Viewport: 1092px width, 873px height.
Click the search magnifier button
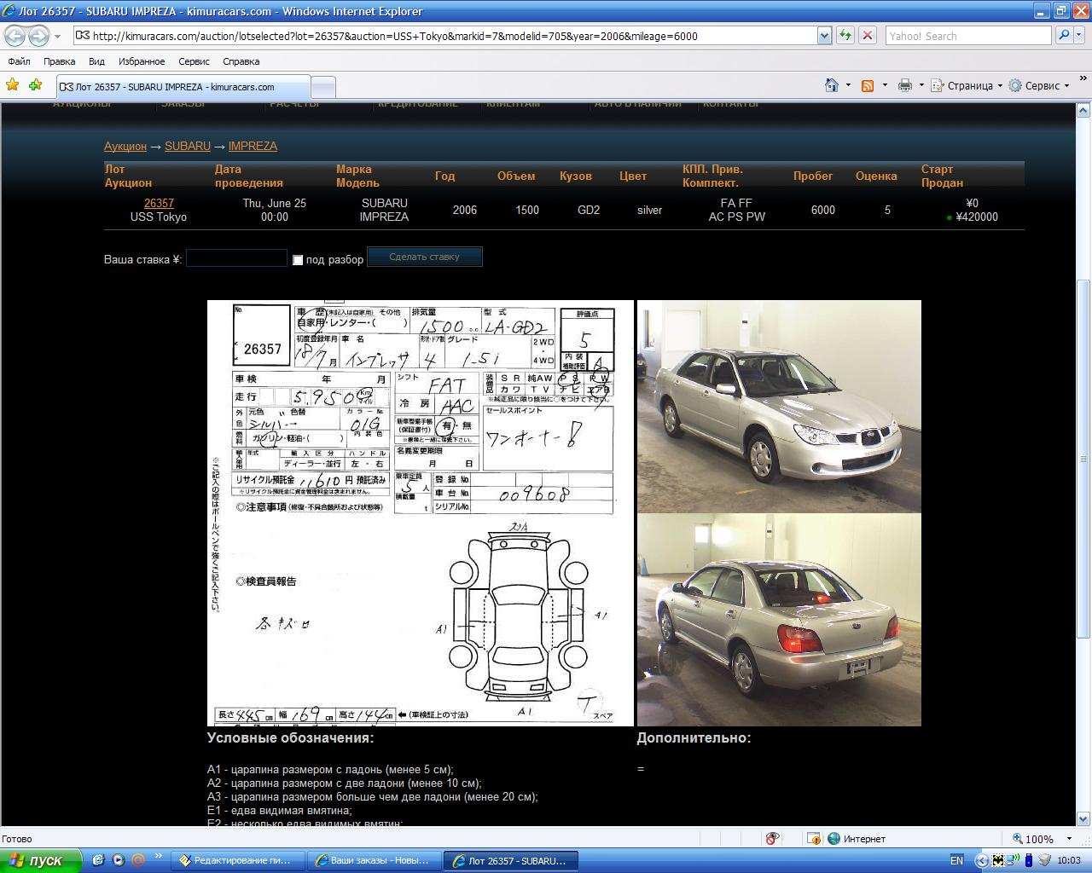[x=1063, y=36]
